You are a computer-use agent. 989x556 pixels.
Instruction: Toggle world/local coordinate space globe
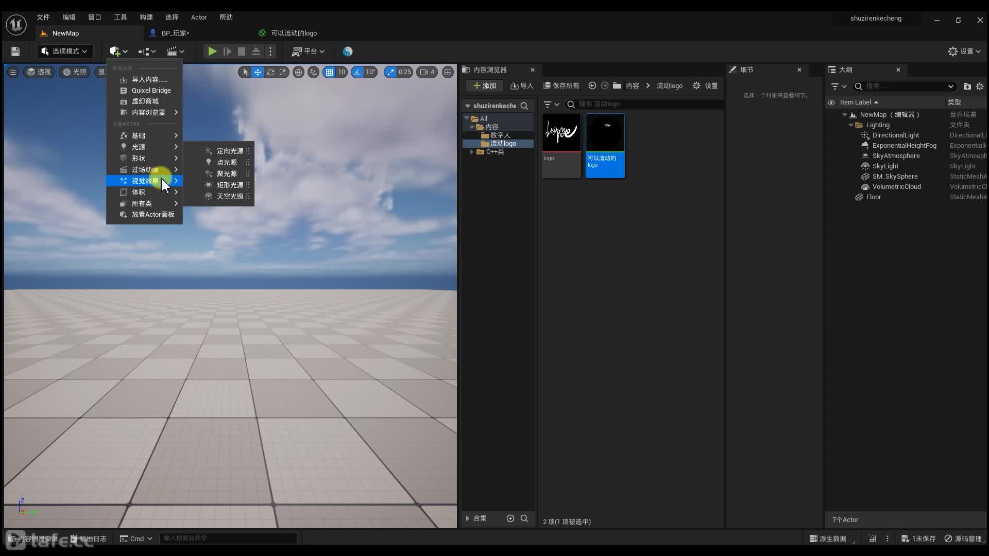[298, 72]
